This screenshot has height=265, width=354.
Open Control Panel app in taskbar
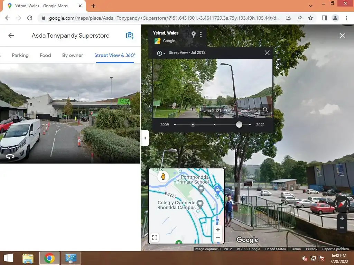71,258
